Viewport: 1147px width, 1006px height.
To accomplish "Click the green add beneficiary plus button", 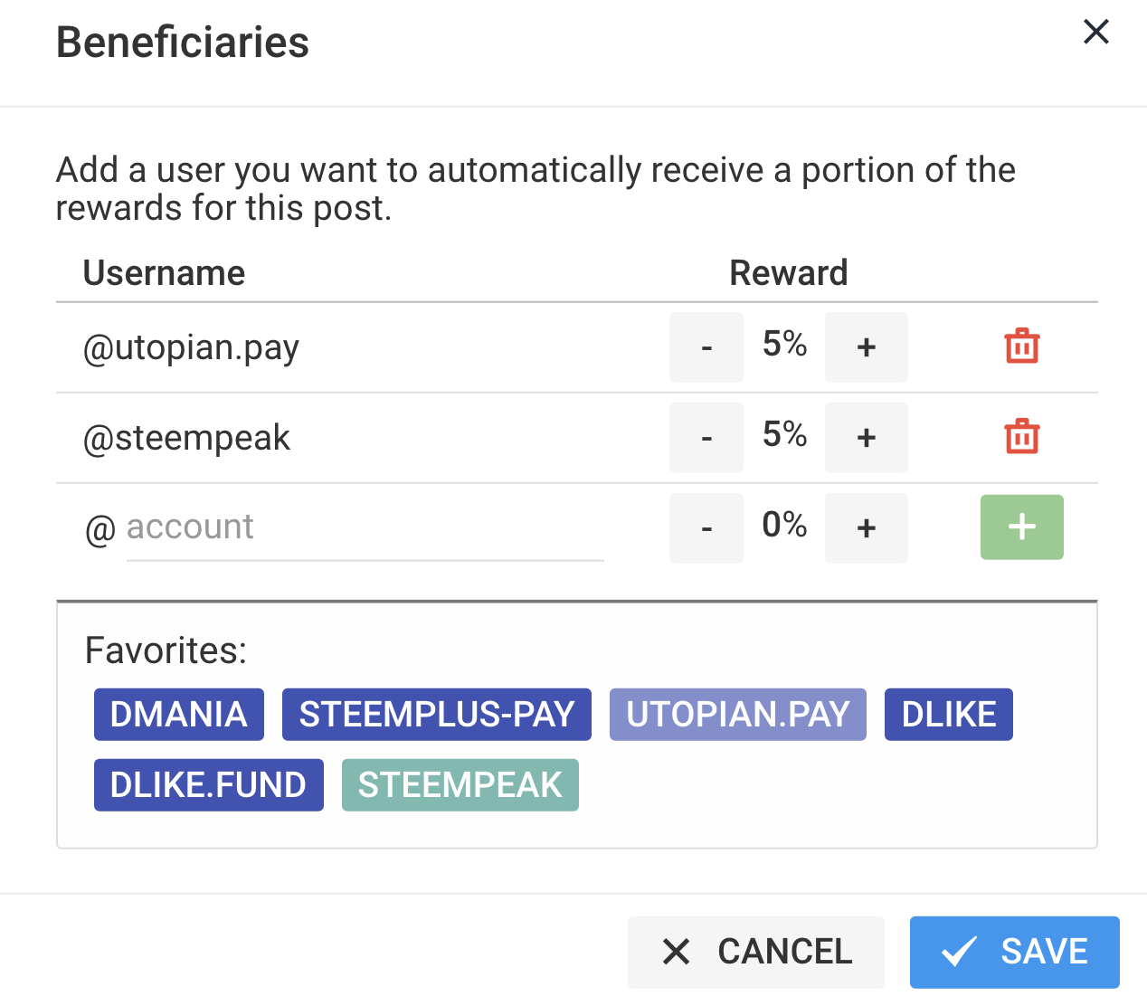I will tap(1021, 527).
